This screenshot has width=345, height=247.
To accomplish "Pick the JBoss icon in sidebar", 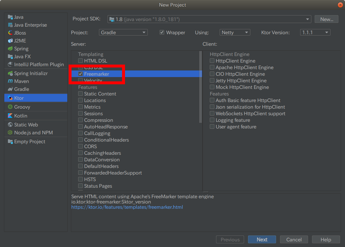I will [x=10, y=33].
